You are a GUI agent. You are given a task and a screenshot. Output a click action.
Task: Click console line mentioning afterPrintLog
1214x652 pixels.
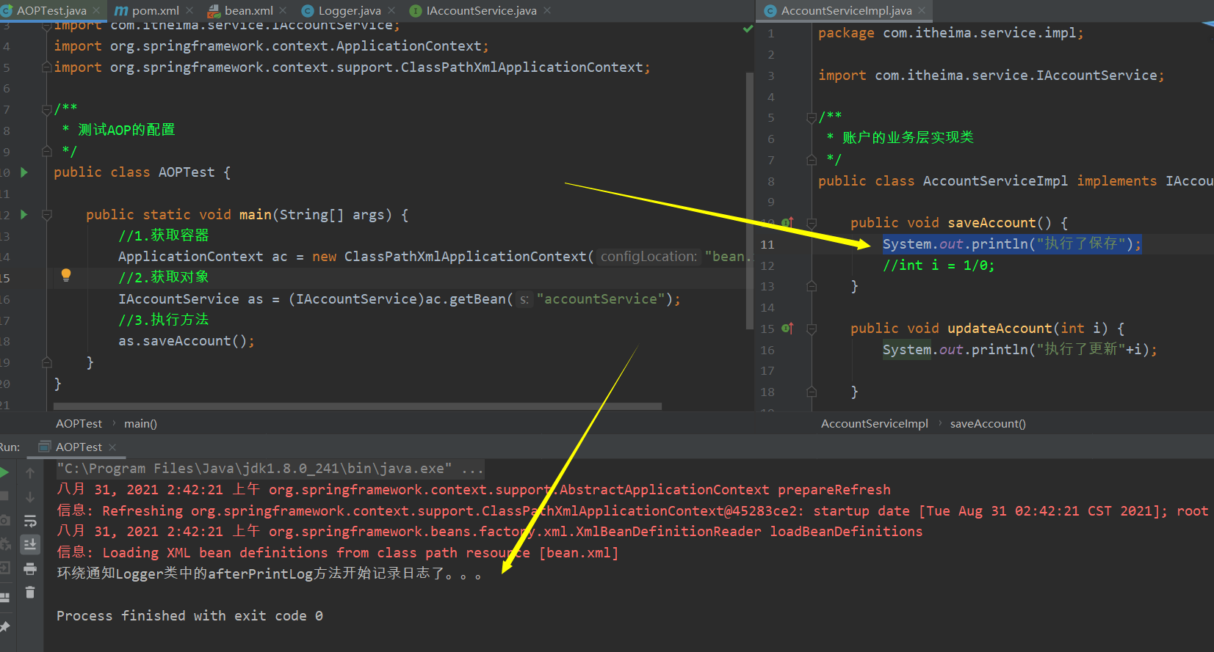click(x=270, y=574)
